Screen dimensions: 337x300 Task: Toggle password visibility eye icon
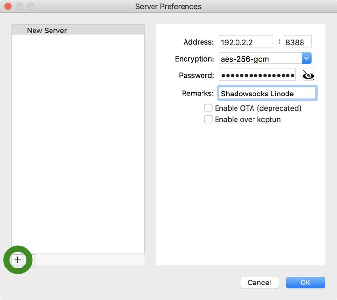click(308, 75)
